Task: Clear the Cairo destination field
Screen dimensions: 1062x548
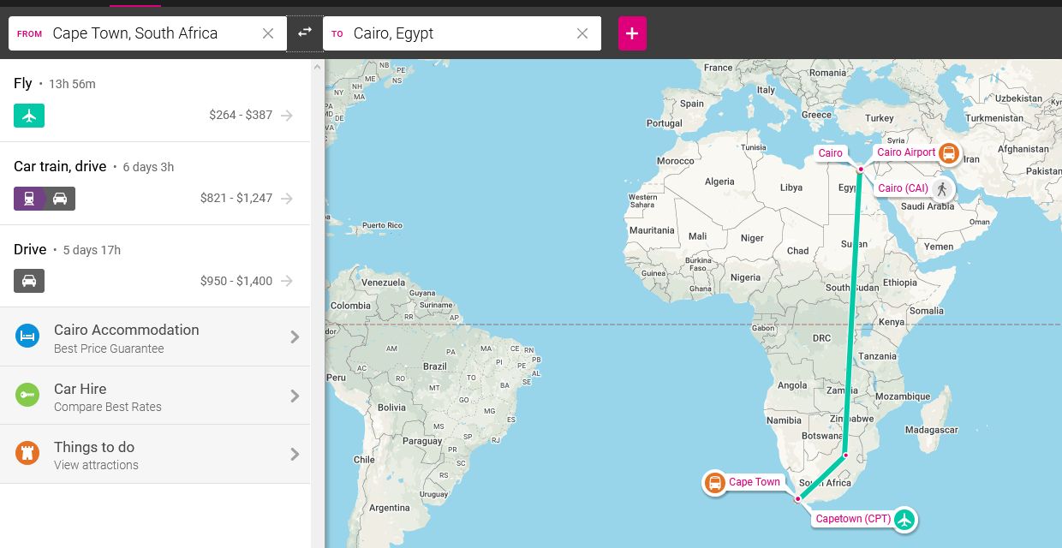Action: pos(582,33)
